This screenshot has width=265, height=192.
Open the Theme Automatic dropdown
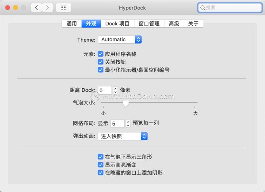point(120,40)
